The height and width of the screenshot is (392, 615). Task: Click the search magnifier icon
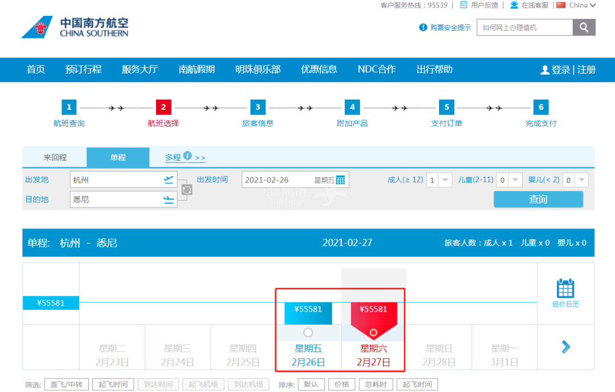pos(584,27)
